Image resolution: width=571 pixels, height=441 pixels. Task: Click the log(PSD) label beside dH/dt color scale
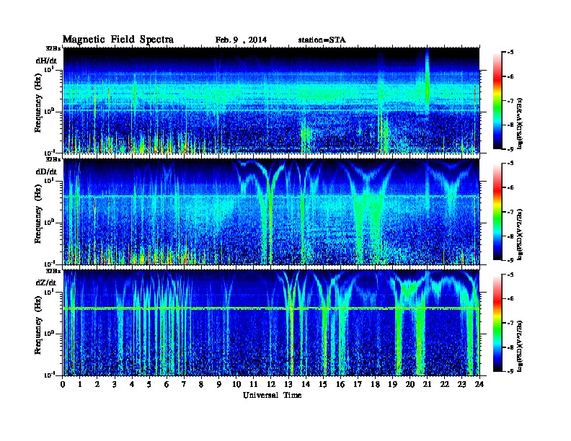click(520, 124)
